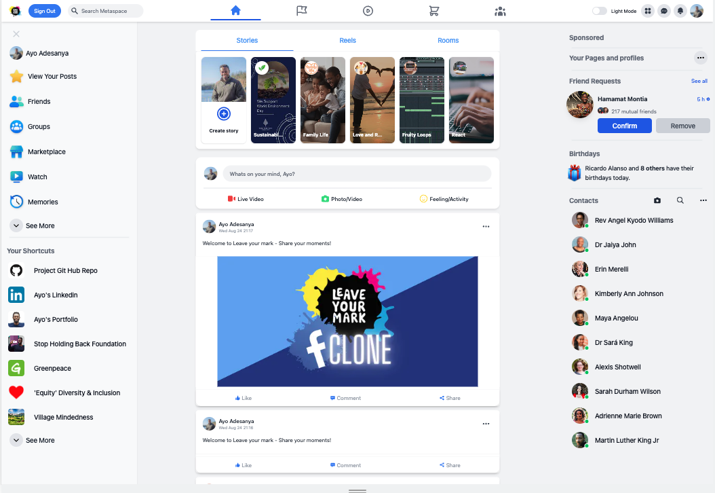Open profile avatar in top right corner
This screenshot has width=715, height=493.
697,11
